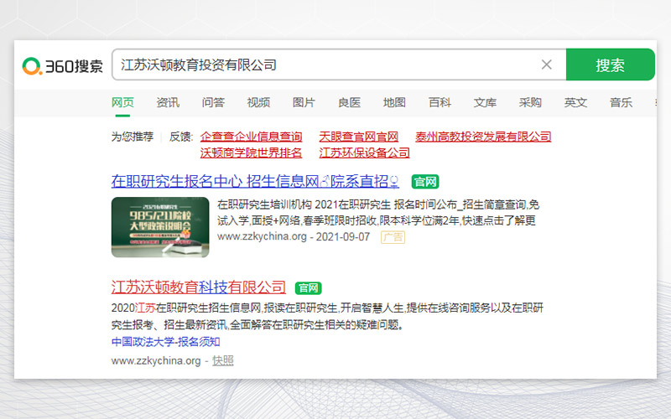The image size is (671, 419).
Task: Click the 360搜索 logo
Action: point(62,65)
